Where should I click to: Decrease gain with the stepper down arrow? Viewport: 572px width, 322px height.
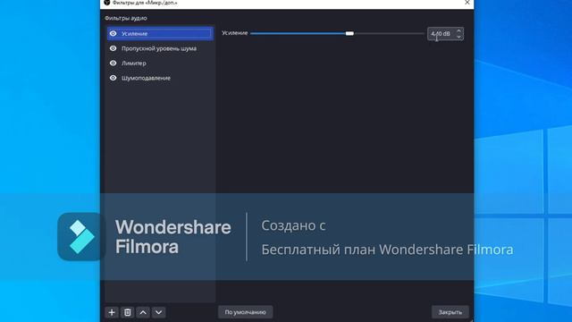(458, 37)
